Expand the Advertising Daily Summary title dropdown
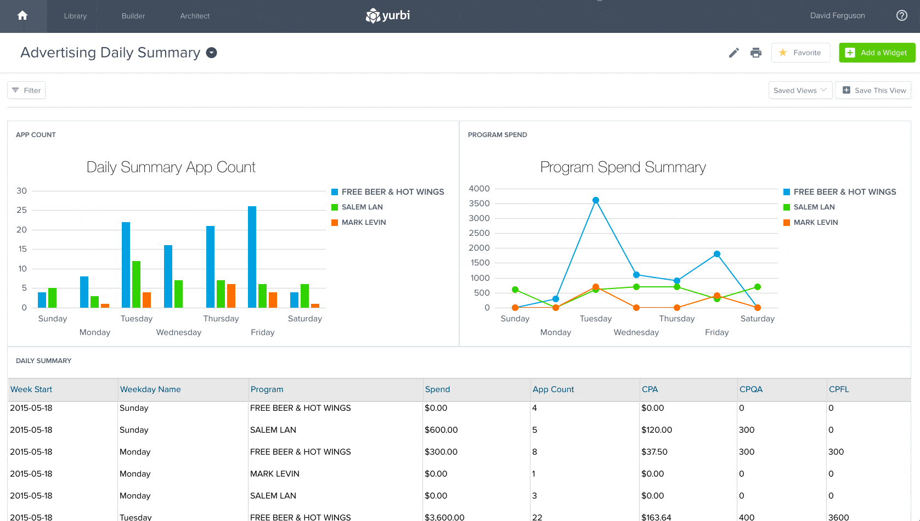Image resolution: width=920 pixels, height=521 pixels. pyautogui.click(x=212, y=53)
